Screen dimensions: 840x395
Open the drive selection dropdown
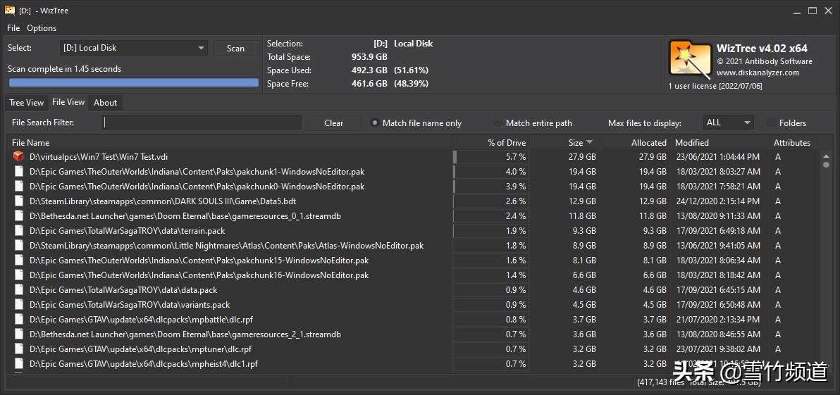134,48
